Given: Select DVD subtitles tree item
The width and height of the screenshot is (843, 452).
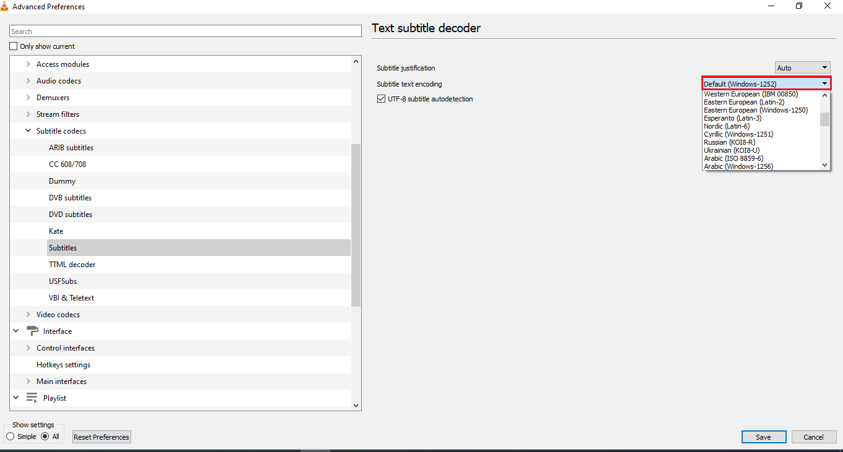Looking at the screenshot, I should click(71, 215).
